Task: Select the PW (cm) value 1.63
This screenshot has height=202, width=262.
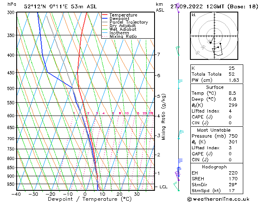Action: [x=234, y=80]
